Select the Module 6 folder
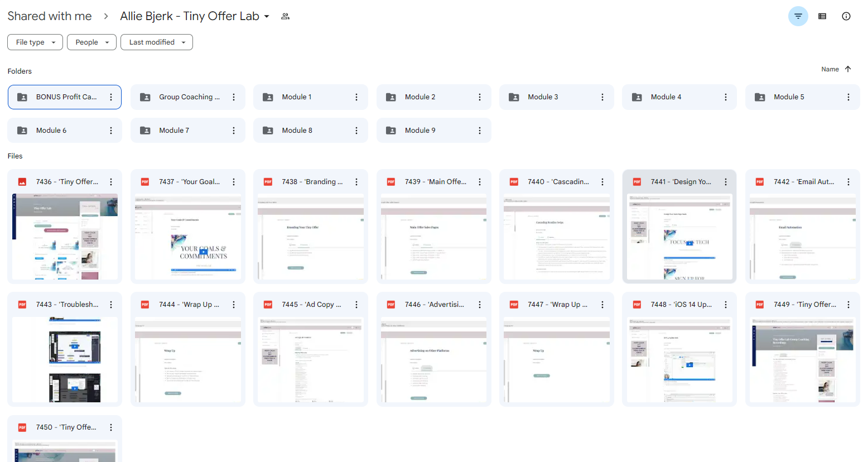This screenshot has width=863, height=462. pos(65,131)
